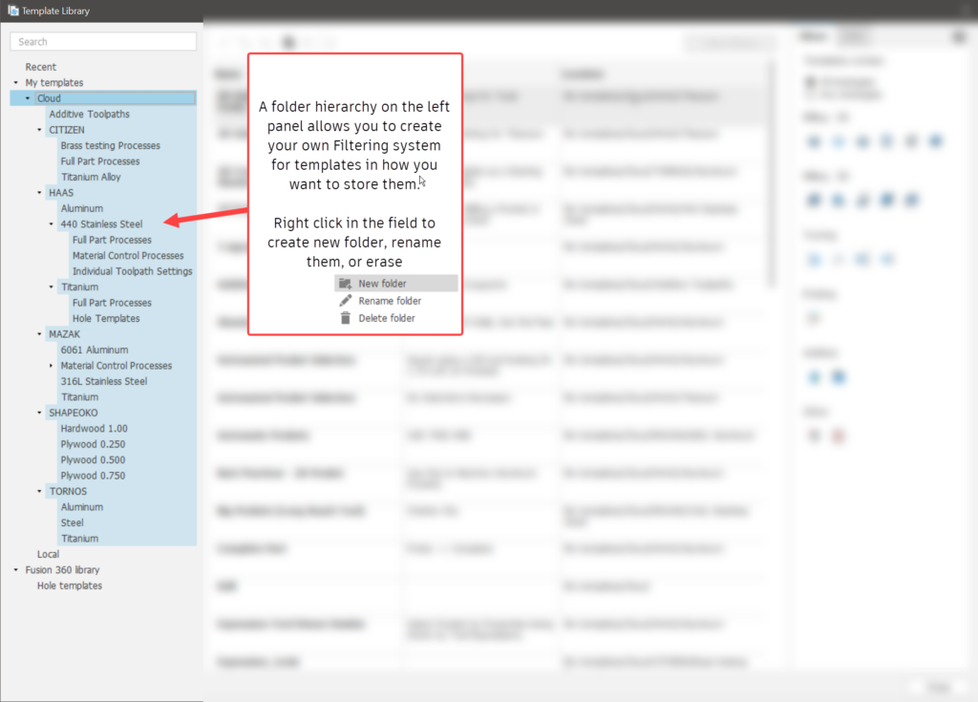This screenshot has height=702, width=978.
Task: Open the Titanium Alloy folder
Action: pos(91,178)
